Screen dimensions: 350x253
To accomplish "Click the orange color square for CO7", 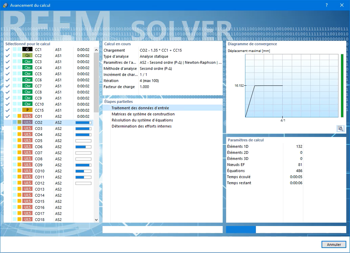I will (x=19, y=152).
